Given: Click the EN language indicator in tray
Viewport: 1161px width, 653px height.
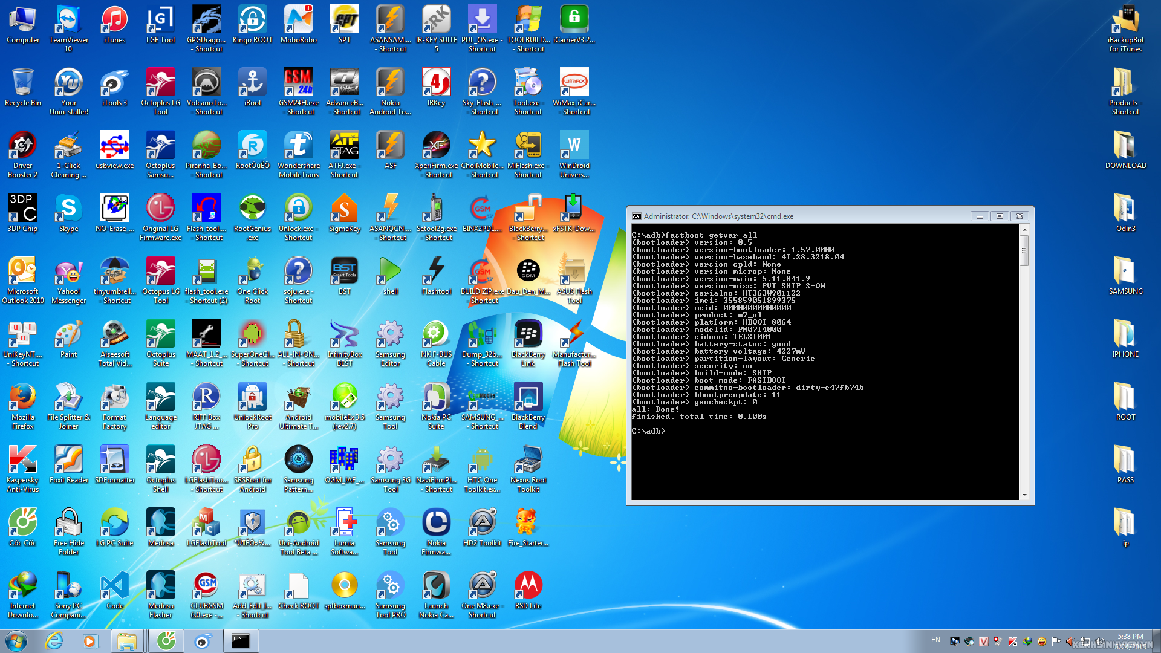Looking at the screenshot, I should (935, 640).
